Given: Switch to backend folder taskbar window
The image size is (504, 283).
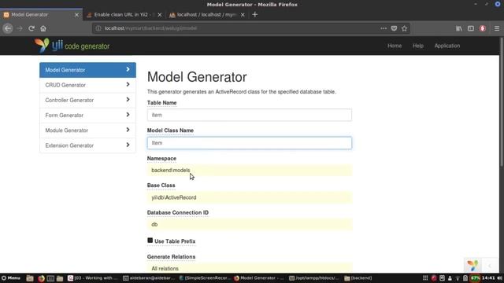Looking at the screenshot, I should (x=358, y=277).
